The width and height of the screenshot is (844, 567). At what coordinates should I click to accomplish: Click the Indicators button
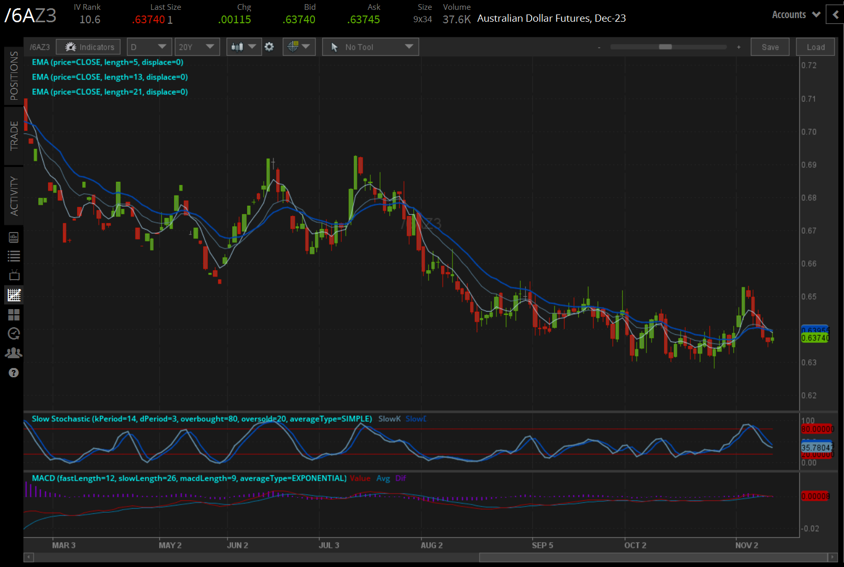click(x=88, y=47)
